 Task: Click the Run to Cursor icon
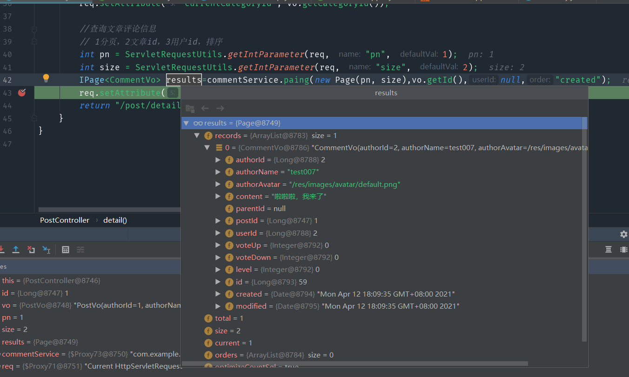[x=47, y=250]
